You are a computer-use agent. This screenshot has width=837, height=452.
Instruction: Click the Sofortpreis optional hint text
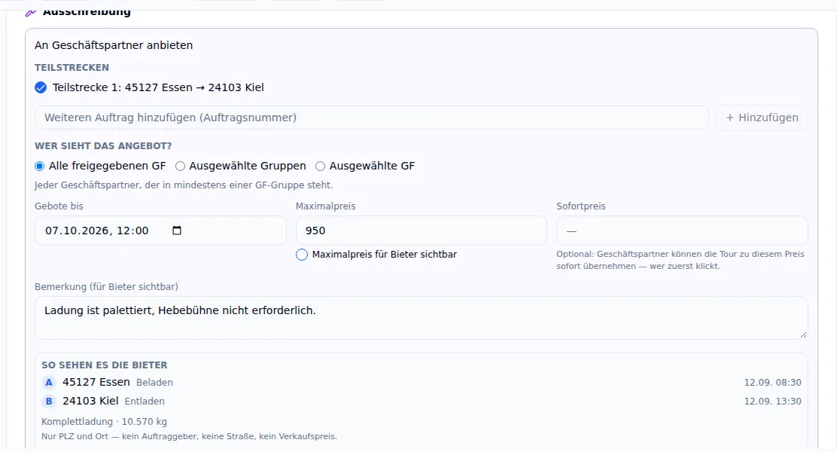tap(680, 260)
